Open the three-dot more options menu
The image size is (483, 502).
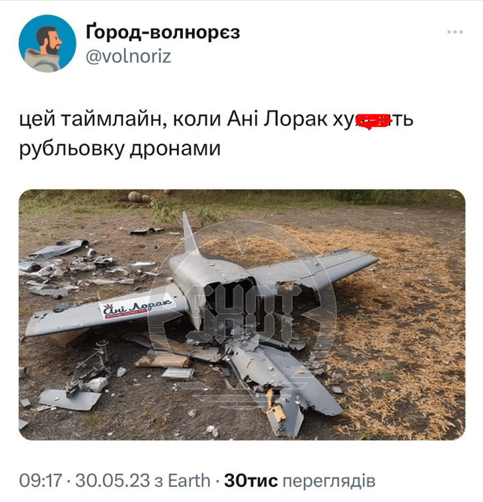point(455,32)
